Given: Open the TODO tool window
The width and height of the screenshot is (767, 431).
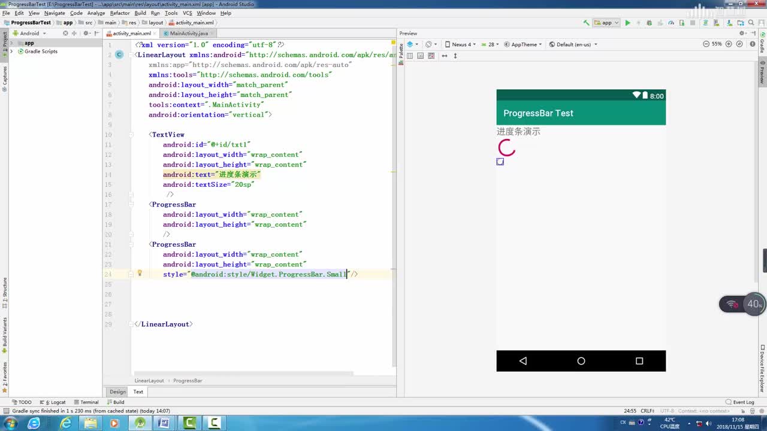Looking at the screenshot, I should click(21, 402).
